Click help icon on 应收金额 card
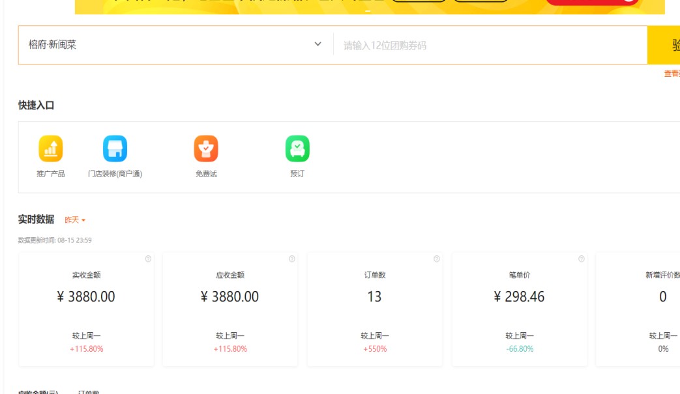 click(291, 259)
